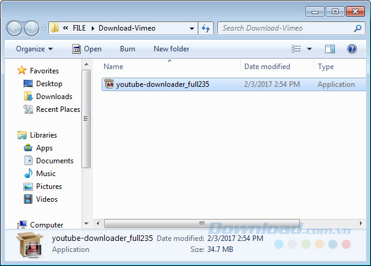This screenshot has width=371, height=266.
Task: Show the preview pane
Action: [x=330, y=49]
